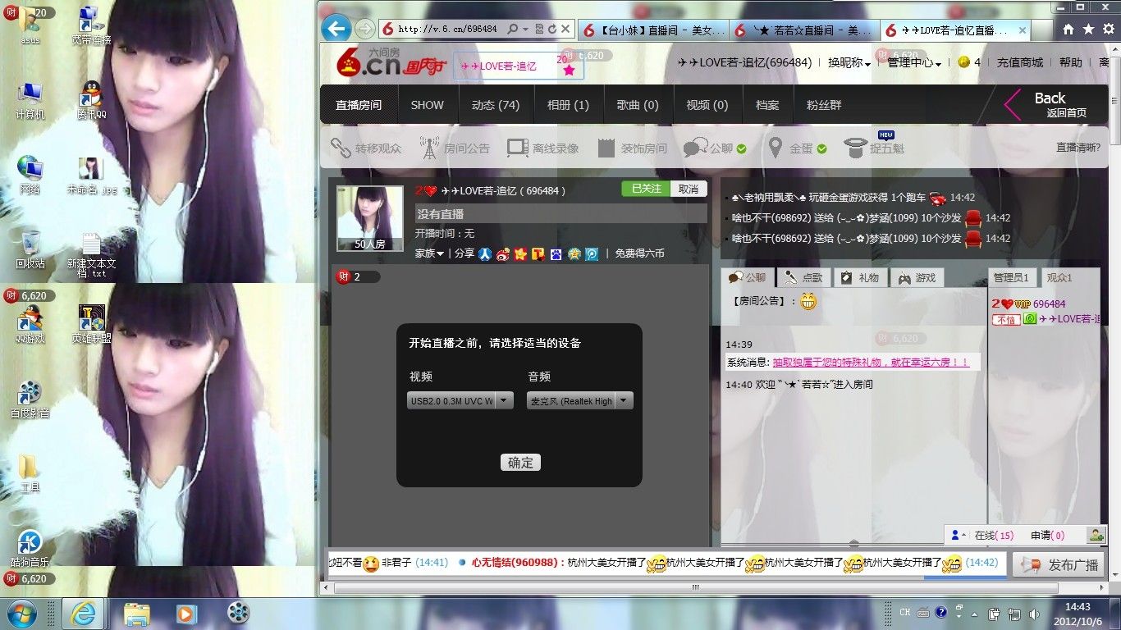Image resolution: width=1121 pixels, height=630 pixels.
Task: Open the 相册 (1) nav tab
Action: point(568,105)
